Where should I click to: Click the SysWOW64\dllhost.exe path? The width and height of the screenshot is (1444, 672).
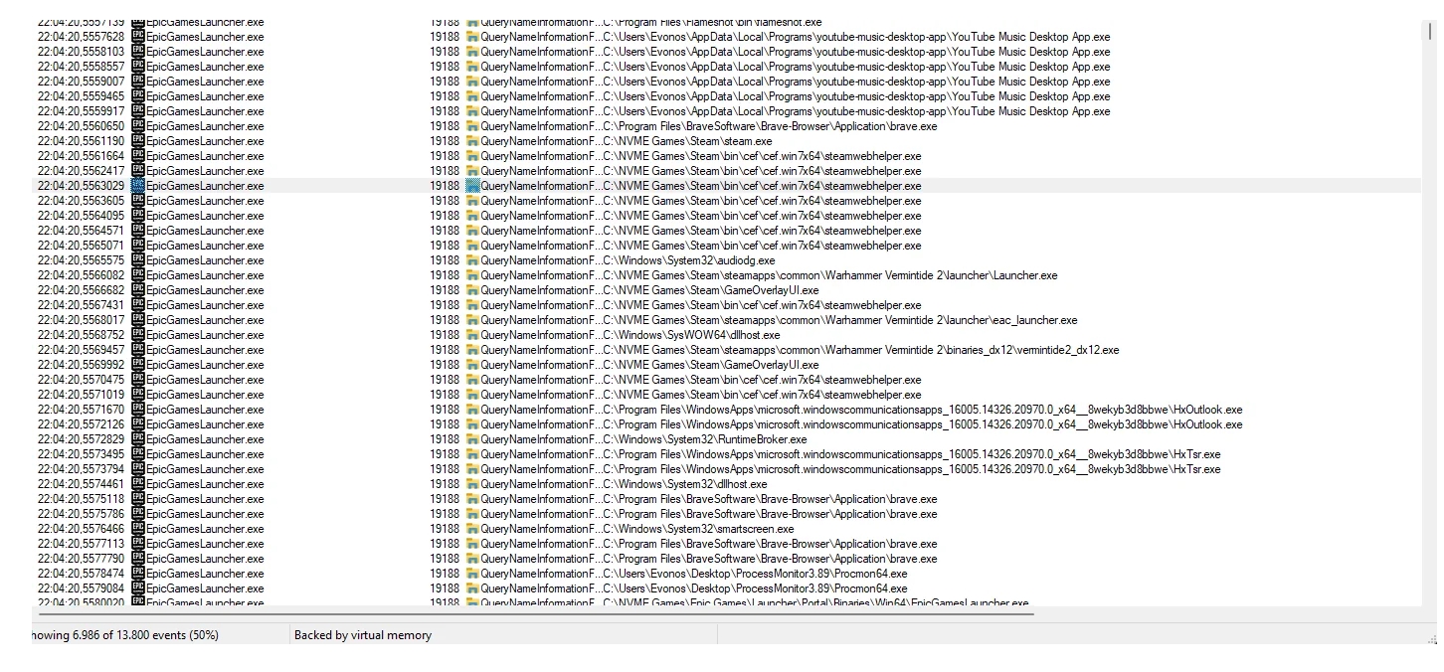[691, 335]
